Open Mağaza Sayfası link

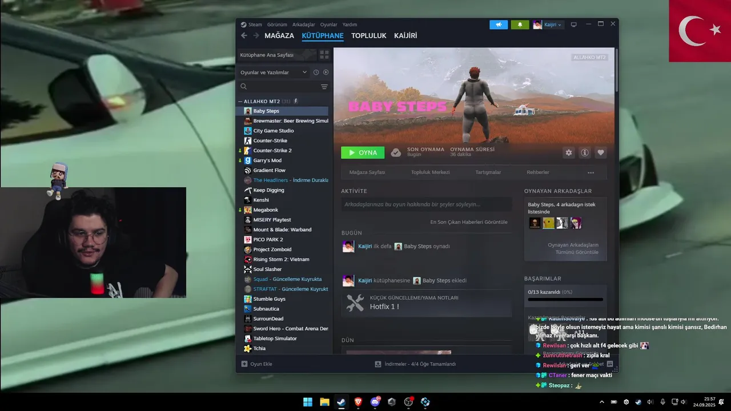pyautogui.click(x=367, y=172)
